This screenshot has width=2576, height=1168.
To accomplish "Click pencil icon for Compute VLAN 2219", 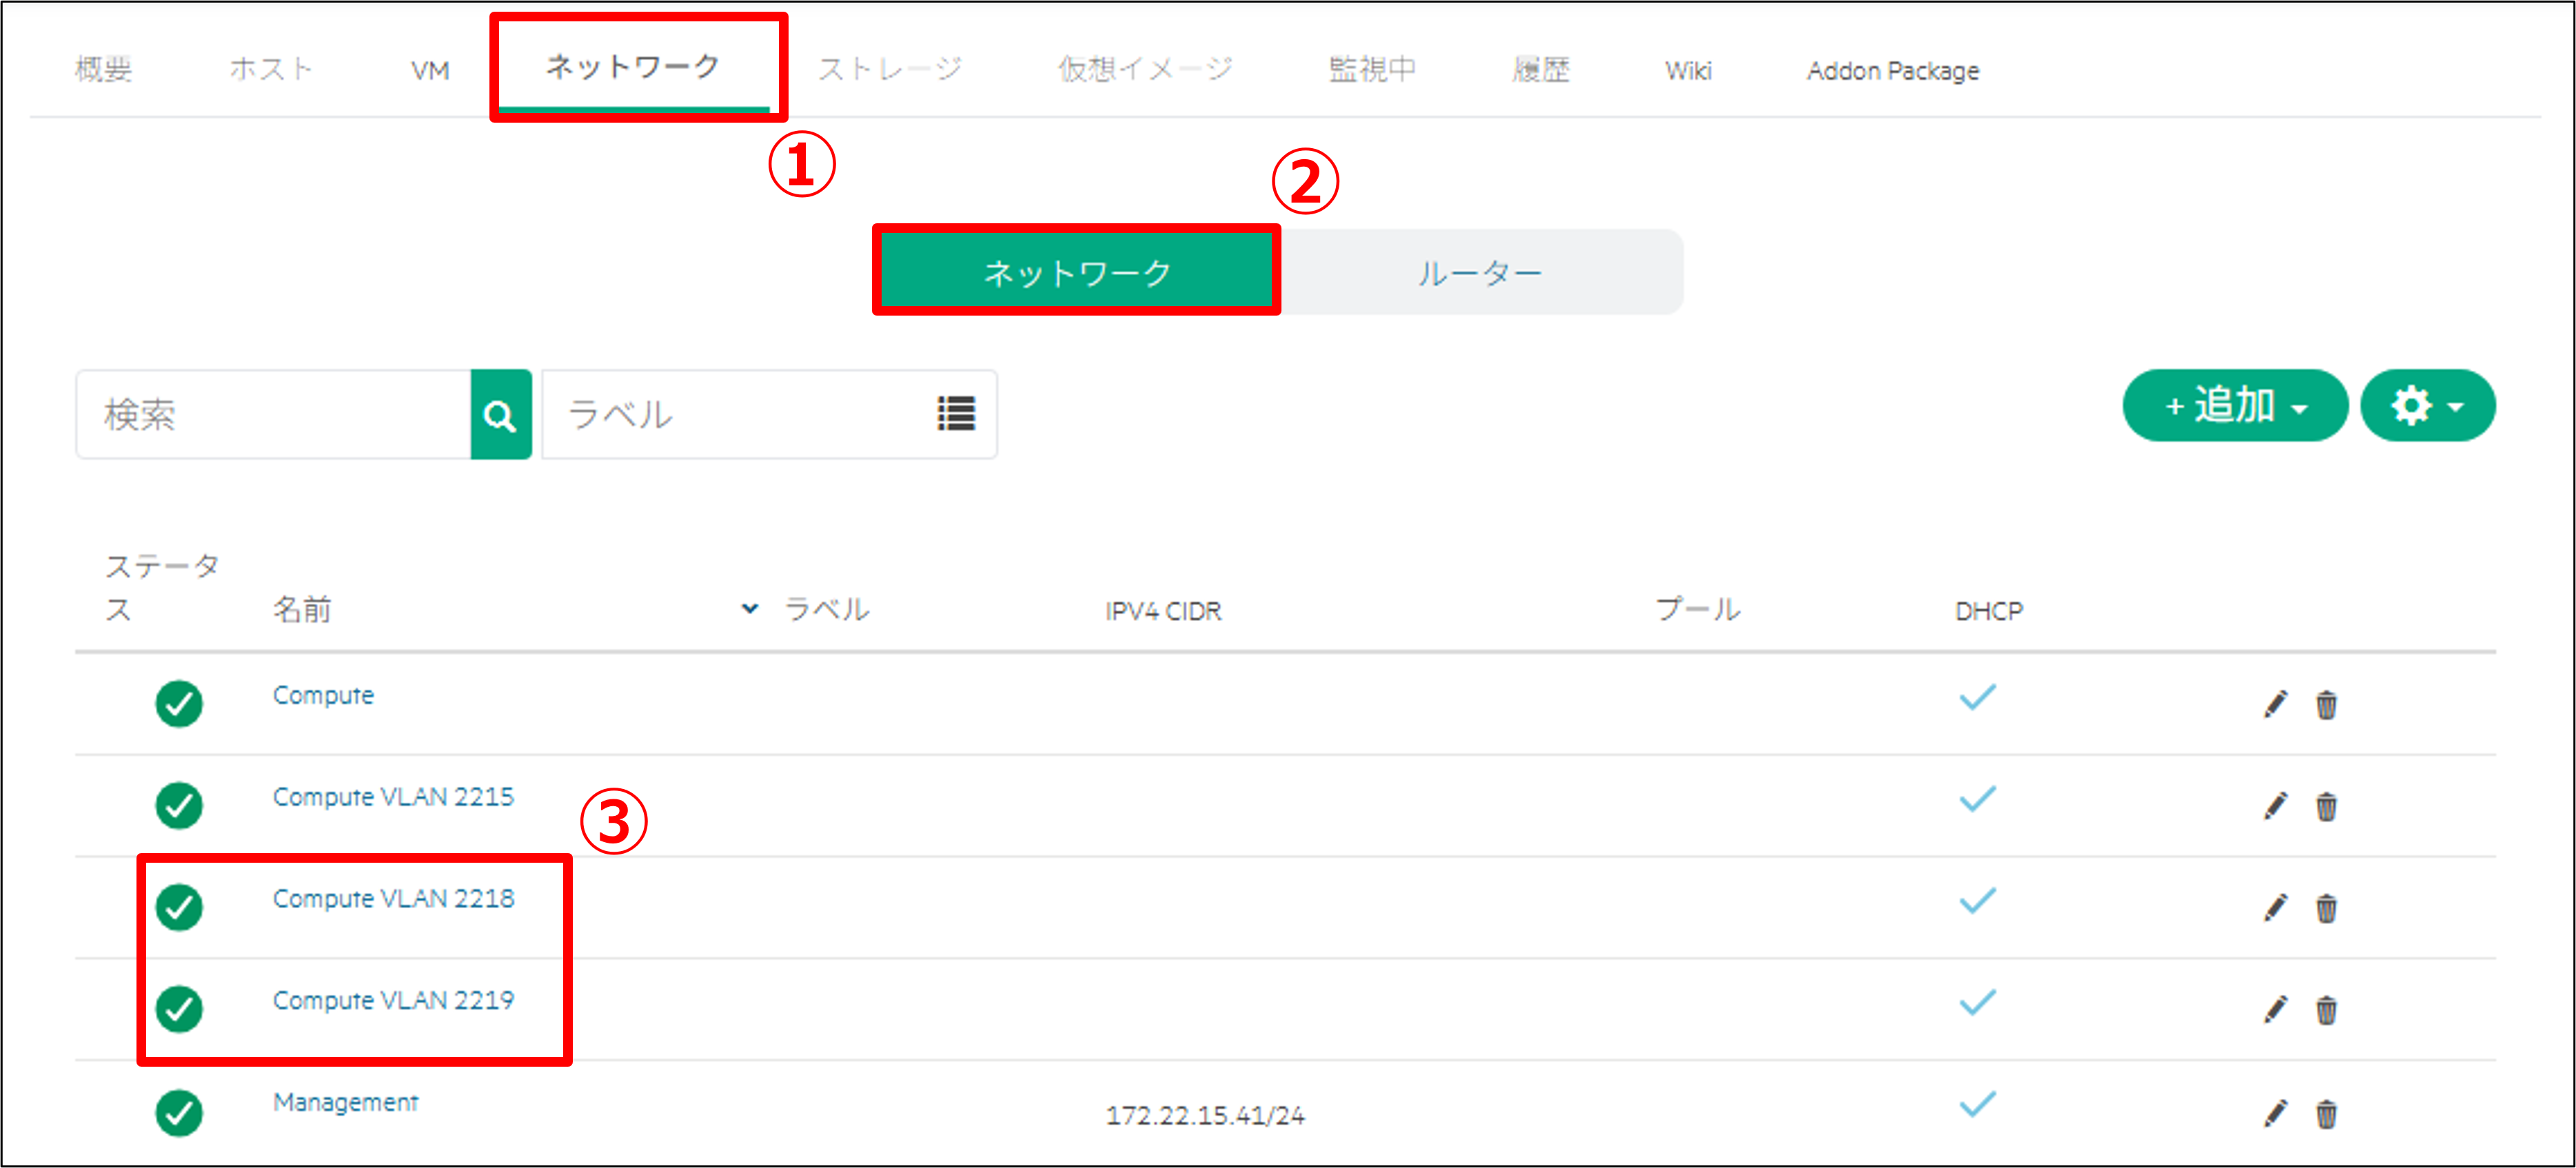I will pyautogui.click(x=2275, y=1010).
